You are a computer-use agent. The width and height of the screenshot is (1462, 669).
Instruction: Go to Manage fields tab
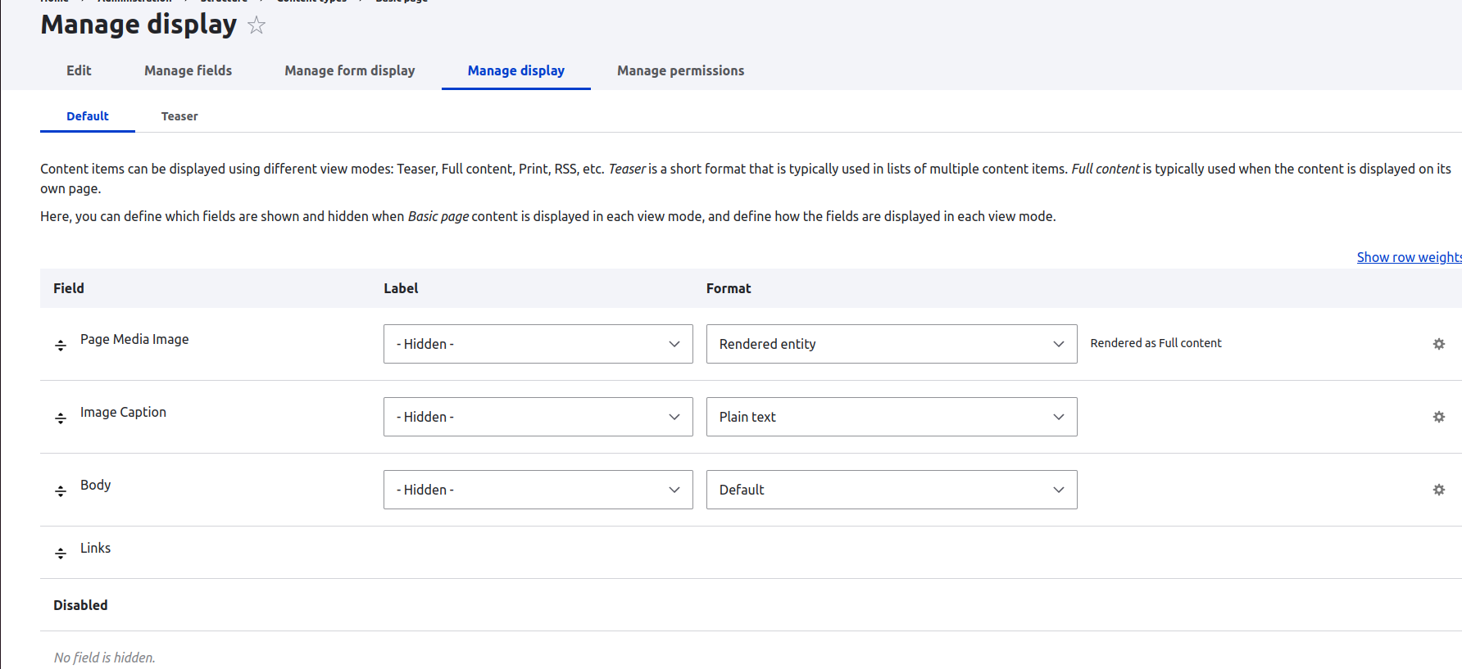(188, 70)
